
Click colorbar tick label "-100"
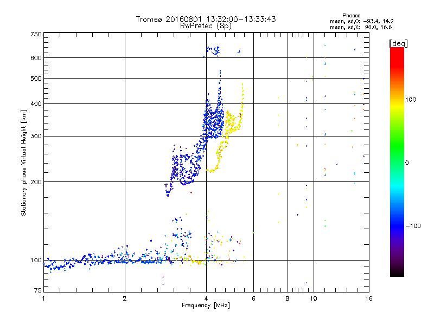(x=413, y=226)
